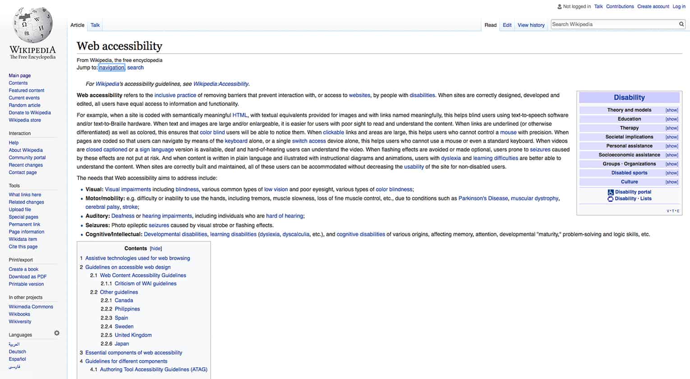Open the Contributions link
Screen dimensions: 690x379
(620, 6)
